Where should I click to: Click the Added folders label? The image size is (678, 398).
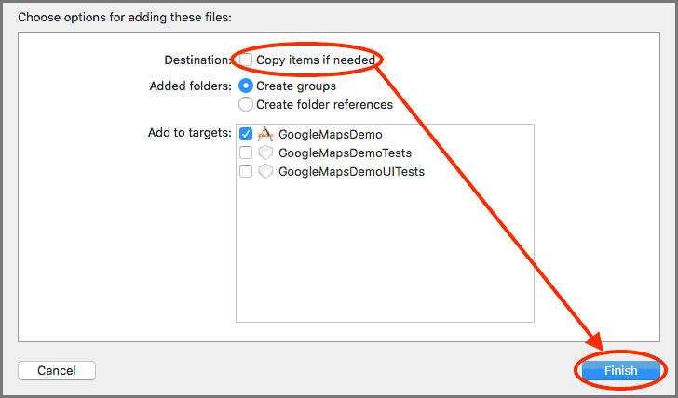[x=191, y=86]
